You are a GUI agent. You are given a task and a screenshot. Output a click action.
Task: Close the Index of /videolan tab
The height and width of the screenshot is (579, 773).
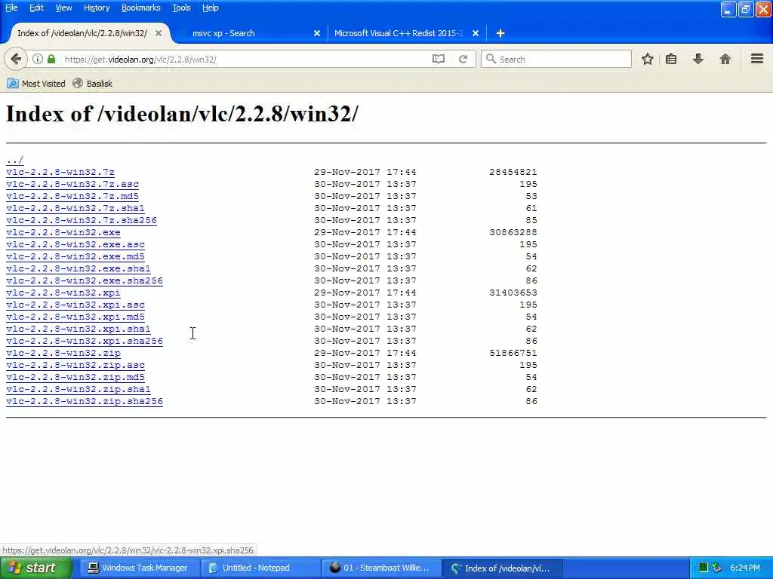[159, 33]
